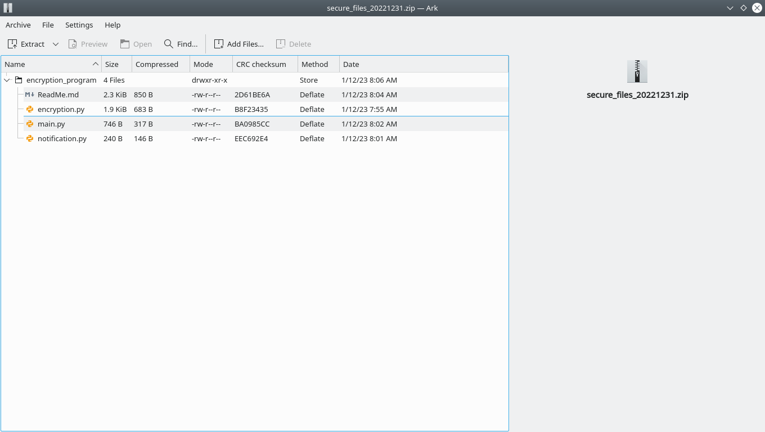The height and width of the screenshot is (432, 765).
Task: Click the Python icon beside encryption.py
Action: click(29, 109)
